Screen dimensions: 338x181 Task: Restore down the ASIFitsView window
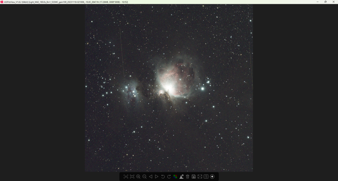coord(325,2)
